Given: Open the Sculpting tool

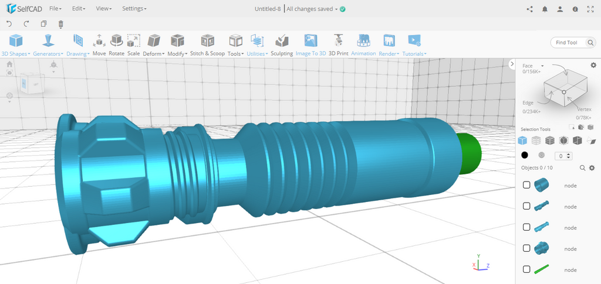Looking at the screenshot, I should pos(282,46).
